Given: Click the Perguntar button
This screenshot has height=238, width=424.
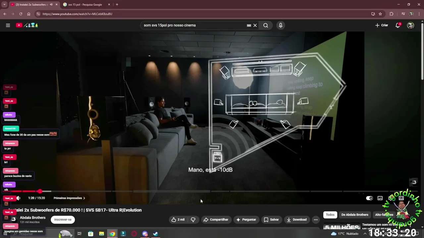Looking at the screenshot, I should click(246, 219).
